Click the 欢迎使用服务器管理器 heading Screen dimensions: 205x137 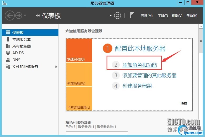[x=84, y=31]
